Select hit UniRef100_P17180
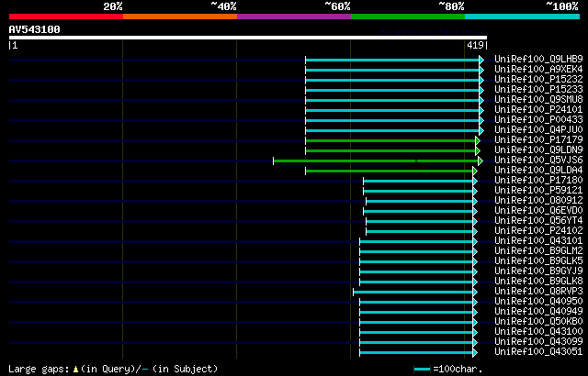The width and height of the screenshot is (588, 376). [538, 181]
